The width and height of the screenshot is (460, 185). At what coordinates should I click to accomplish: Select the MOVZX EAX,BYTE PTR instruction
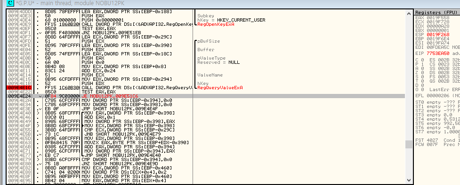click(136, 143)
